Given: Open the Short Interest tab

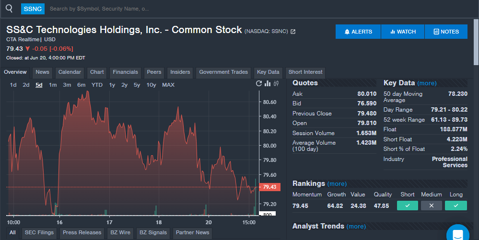Looking at the screenshot, I should coord(305,72).
